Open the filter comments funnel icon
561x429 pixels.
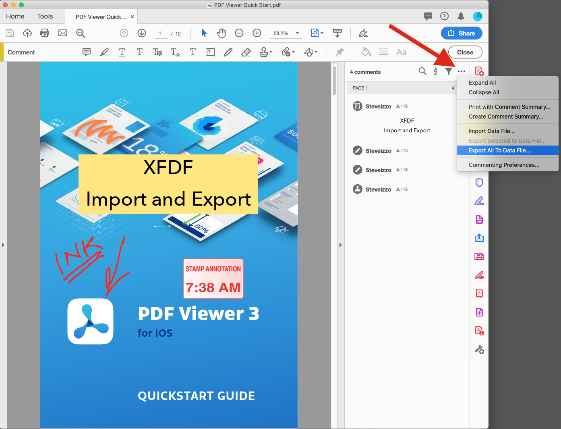point(448,71)
